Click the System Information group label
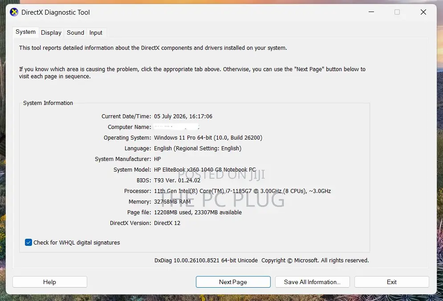The height and width of the screenshot is (301, 443). (x=48, y=103)
